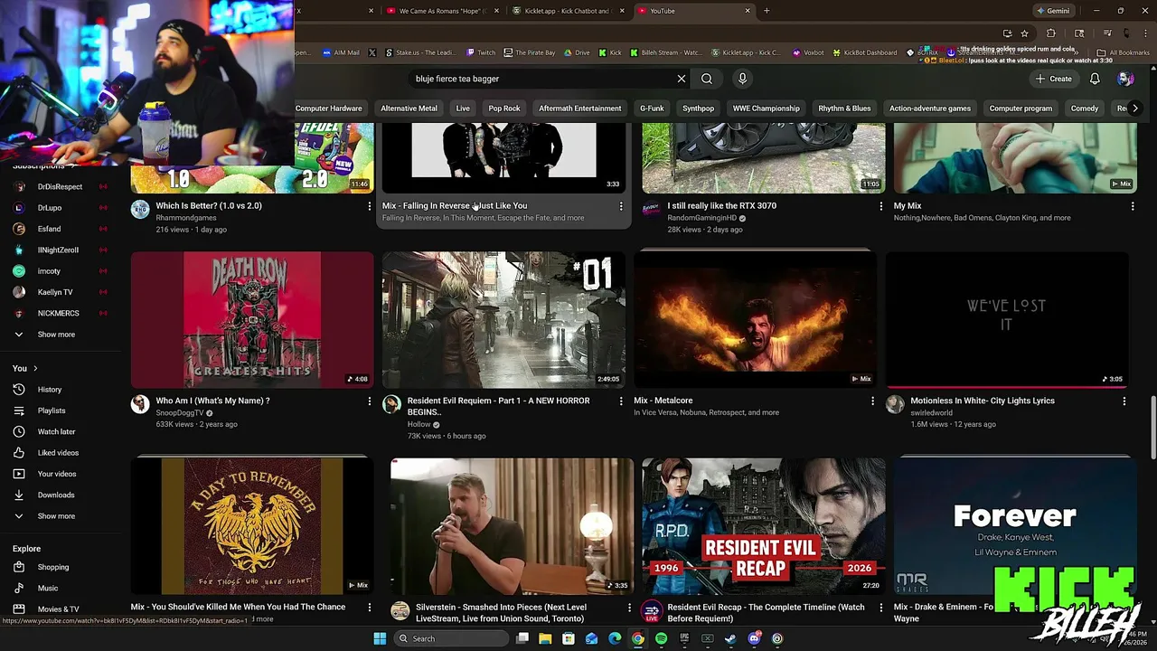Switch to the Kicklet.app browser tab
1157x651 pixels.
tap(568, 11)
